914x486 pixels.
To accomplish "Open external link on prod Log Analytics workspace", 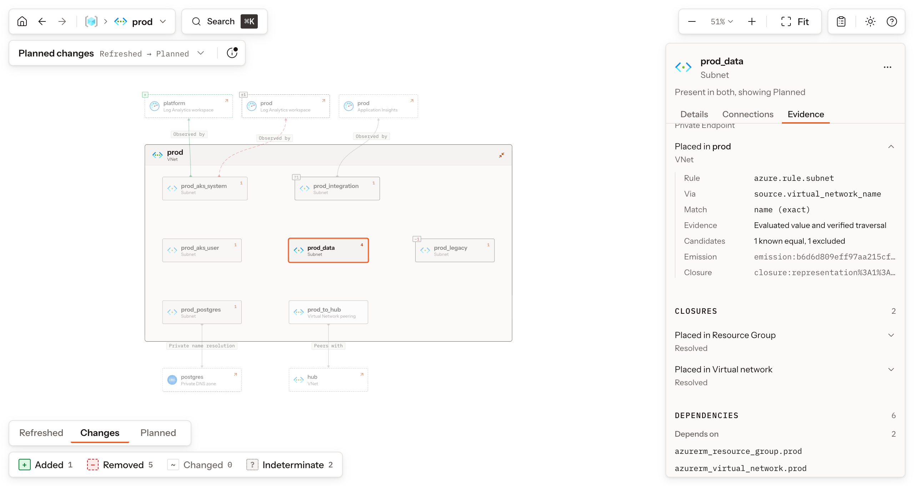I will (323, 101).
